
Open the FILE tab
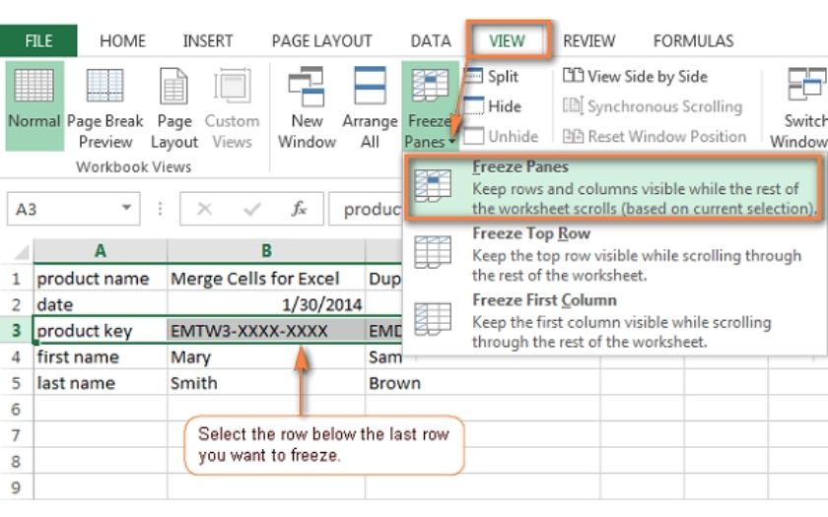38,40
